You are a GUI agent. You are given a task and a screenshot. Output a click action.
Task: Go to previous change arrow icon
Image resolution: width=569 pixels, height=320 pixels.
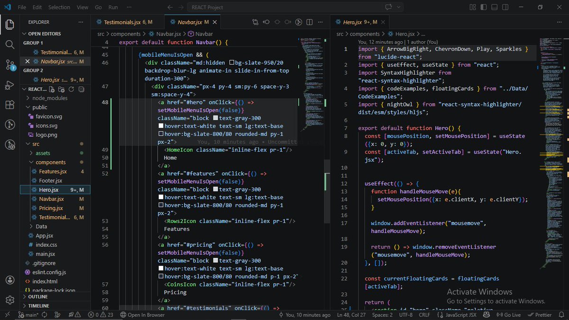tap(266, 22)
